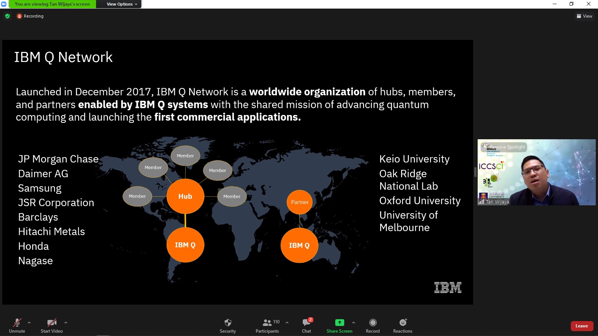Click the 'JP Morgan Chase' text
The height and width of the screenshot is (336, 598).
tap(58, 159)
